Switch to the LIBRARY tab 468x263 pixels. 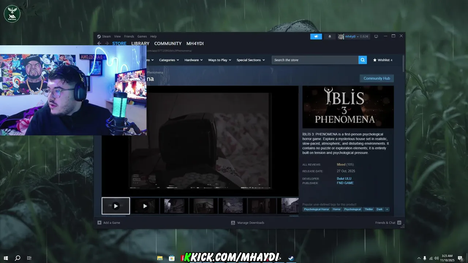140,43
